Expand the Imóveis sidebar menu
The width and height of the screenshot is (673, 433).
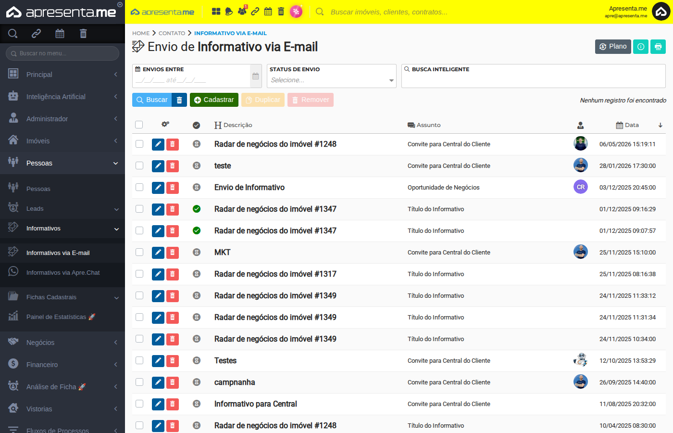click(x=62, y=141)
